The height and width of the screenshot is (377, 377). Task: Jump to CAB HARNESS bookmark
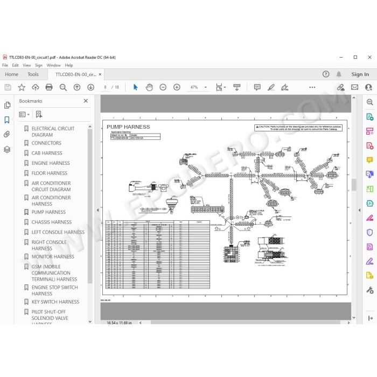47,153
